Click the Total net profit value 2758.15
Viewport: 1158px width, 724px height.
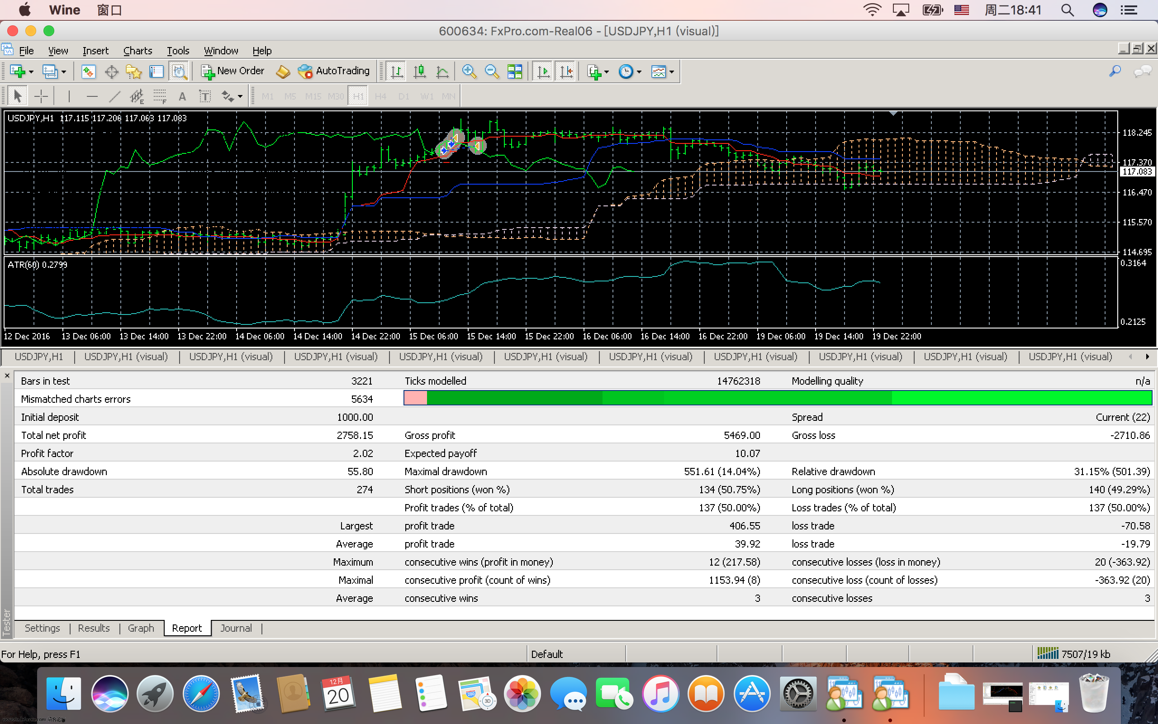(355, 435)
